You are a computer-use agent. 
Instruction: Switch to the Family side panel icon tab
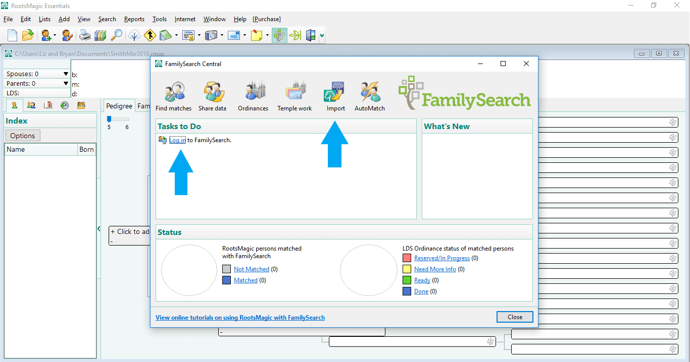(31, 105)
